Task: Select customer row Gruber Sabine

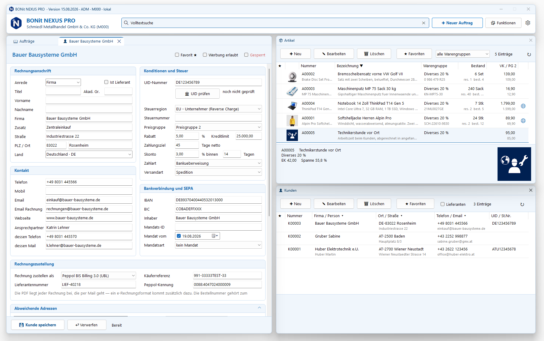Action: [402, 238]
